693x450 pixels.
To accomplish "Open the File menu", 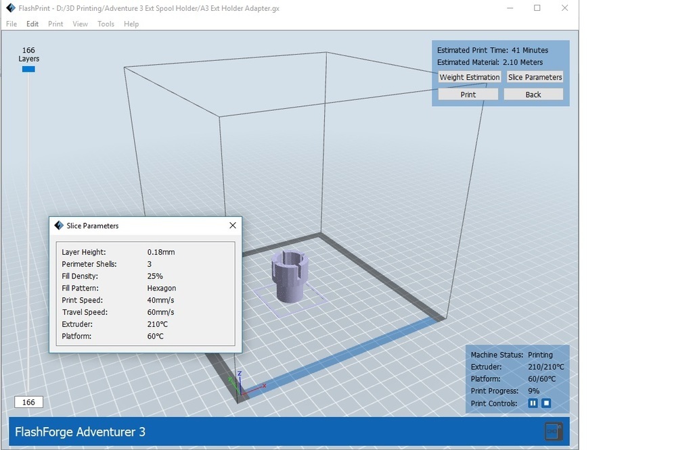I will (11, 24).
